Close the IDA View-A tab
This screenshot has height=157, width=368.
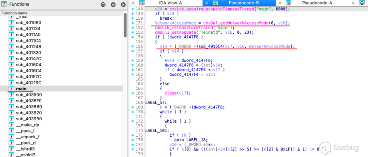(133, 3)
